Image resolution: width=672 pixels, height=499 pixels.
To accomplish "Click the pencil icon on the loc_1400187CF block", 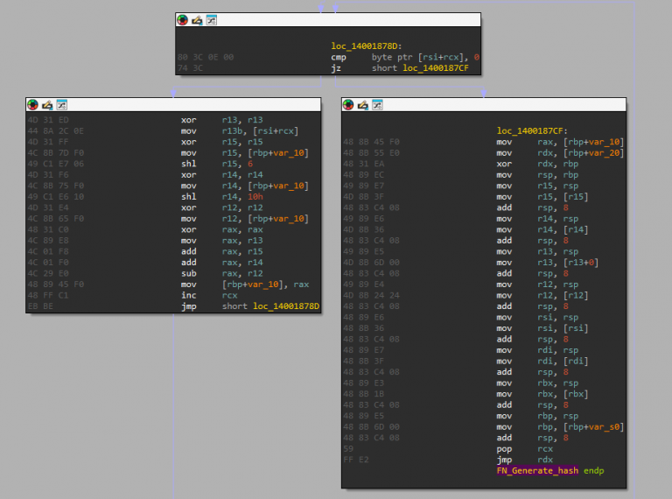I will point(363,105).
